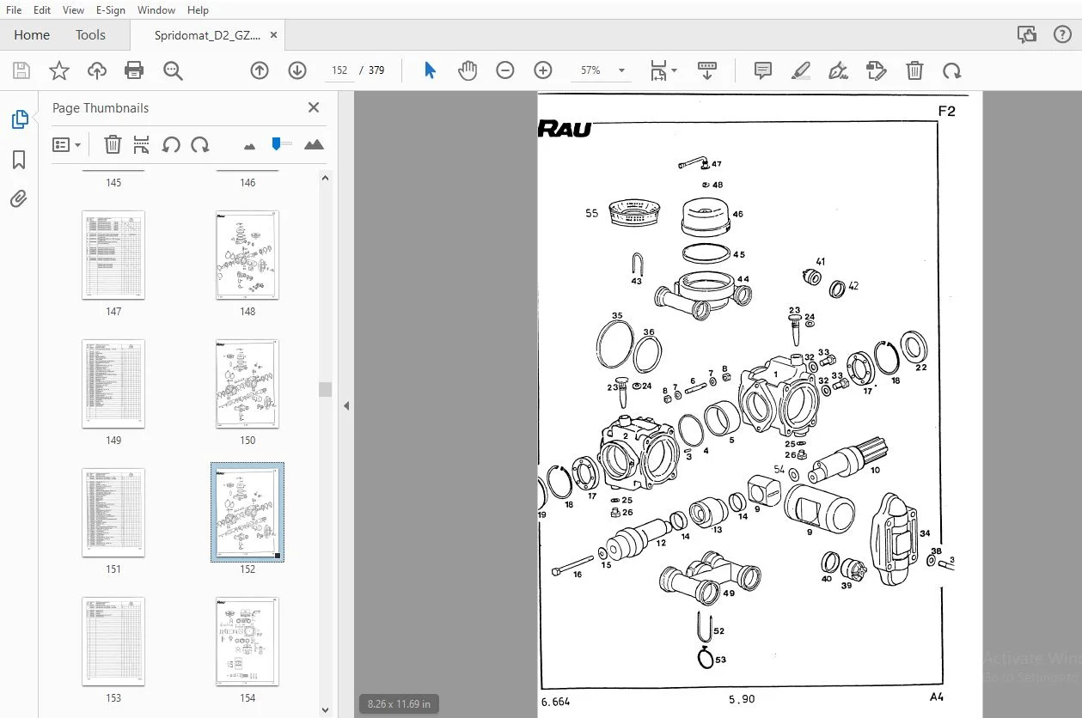Select the highlight text pen tool
The image size is (1082, 718).
pos(801,70)
